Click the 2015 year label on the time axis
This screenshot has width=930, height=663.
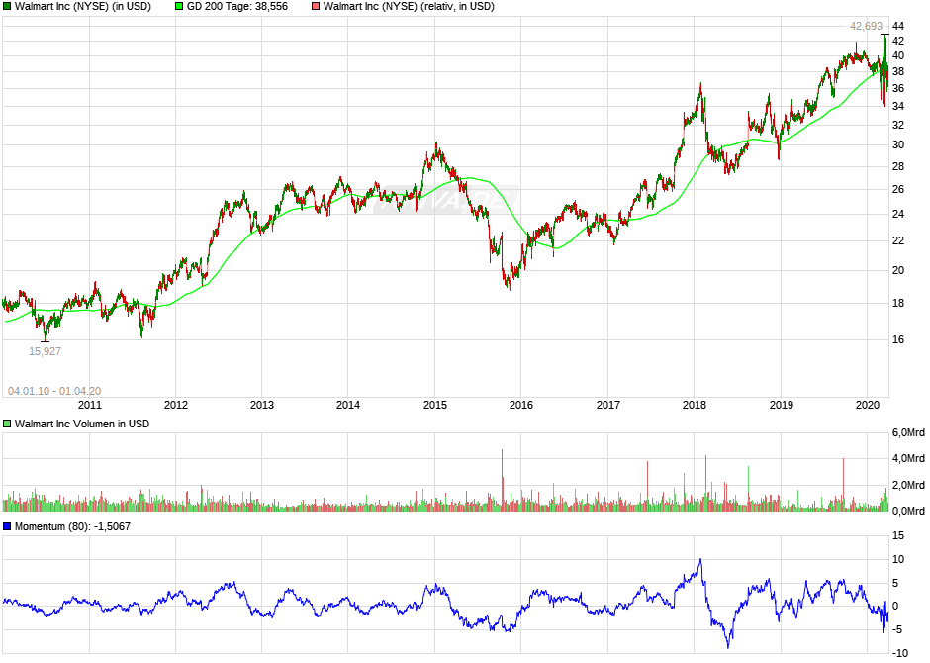pyautogui.click(x=434, y=405)
